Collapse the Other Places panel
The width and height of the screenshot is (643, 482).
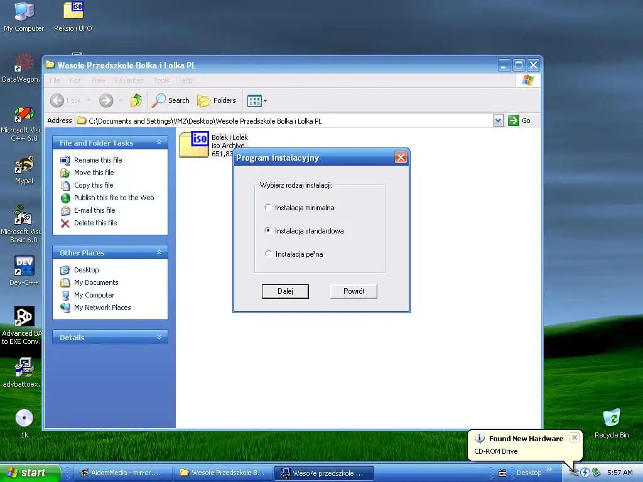tap(159, 252)
